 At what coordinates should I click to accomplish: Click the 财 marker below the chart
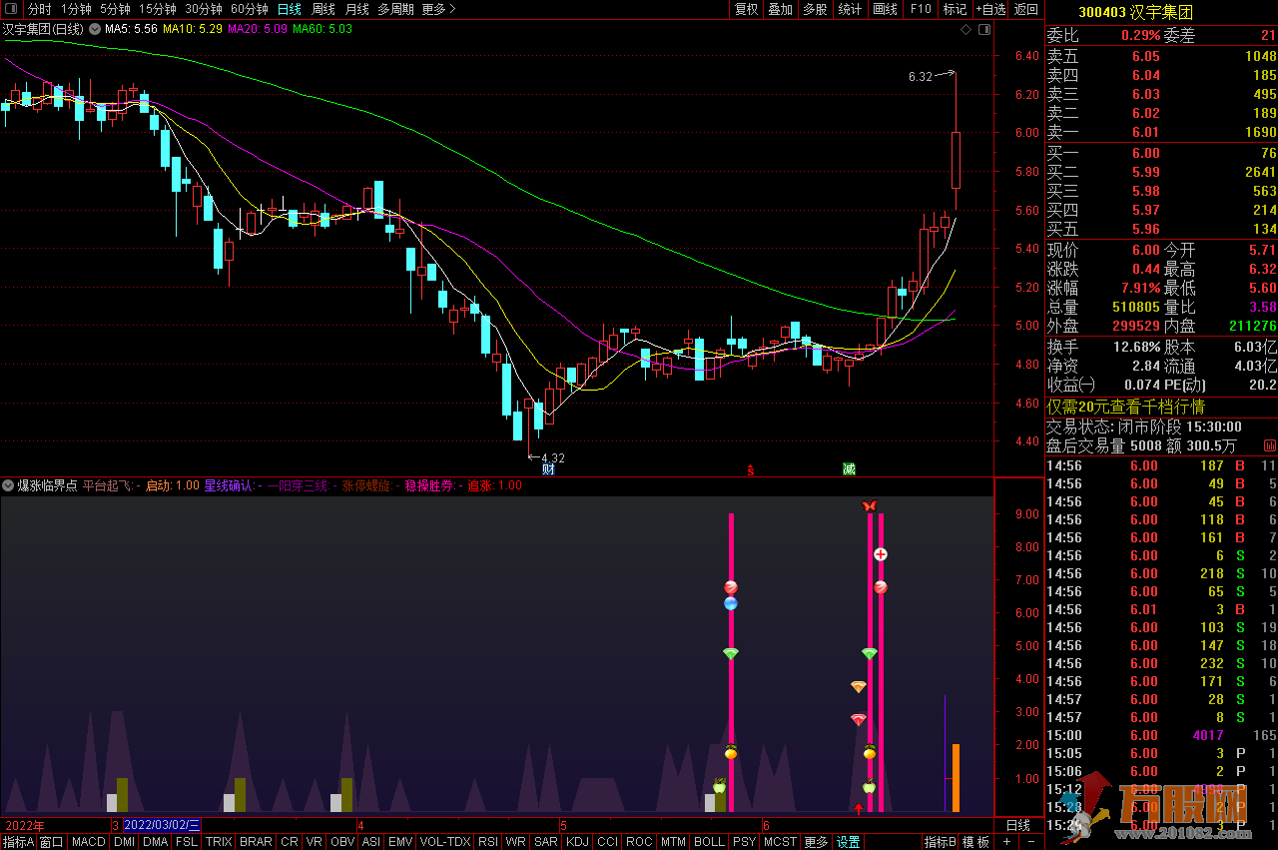click(548, 468)
